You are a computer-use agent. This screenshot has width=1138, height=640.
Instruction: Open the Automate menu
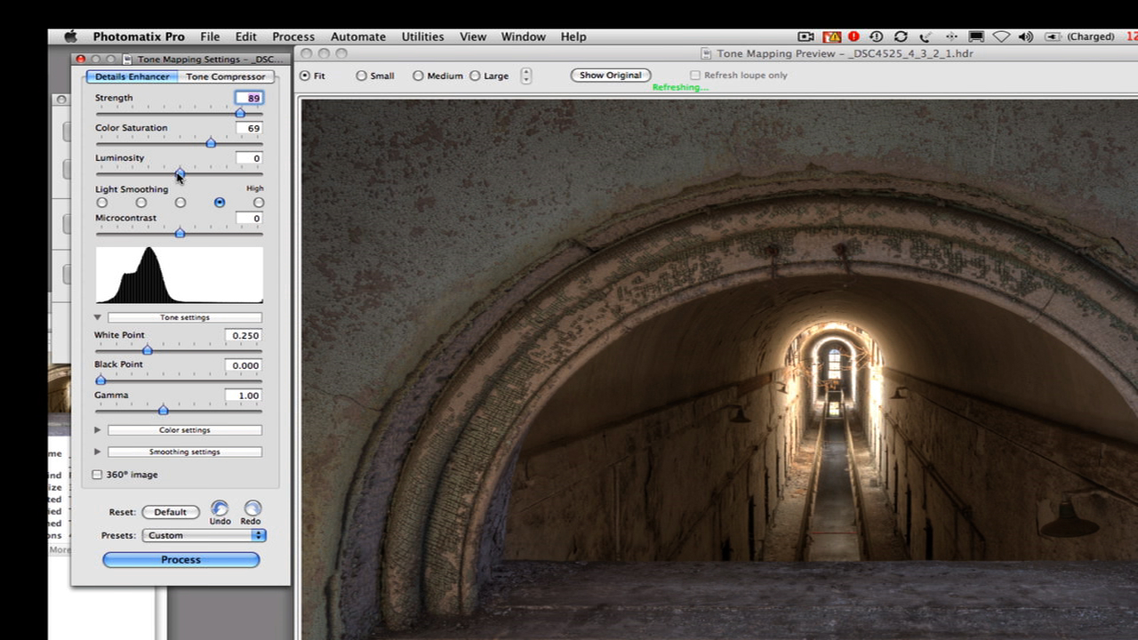pos(357,36)
